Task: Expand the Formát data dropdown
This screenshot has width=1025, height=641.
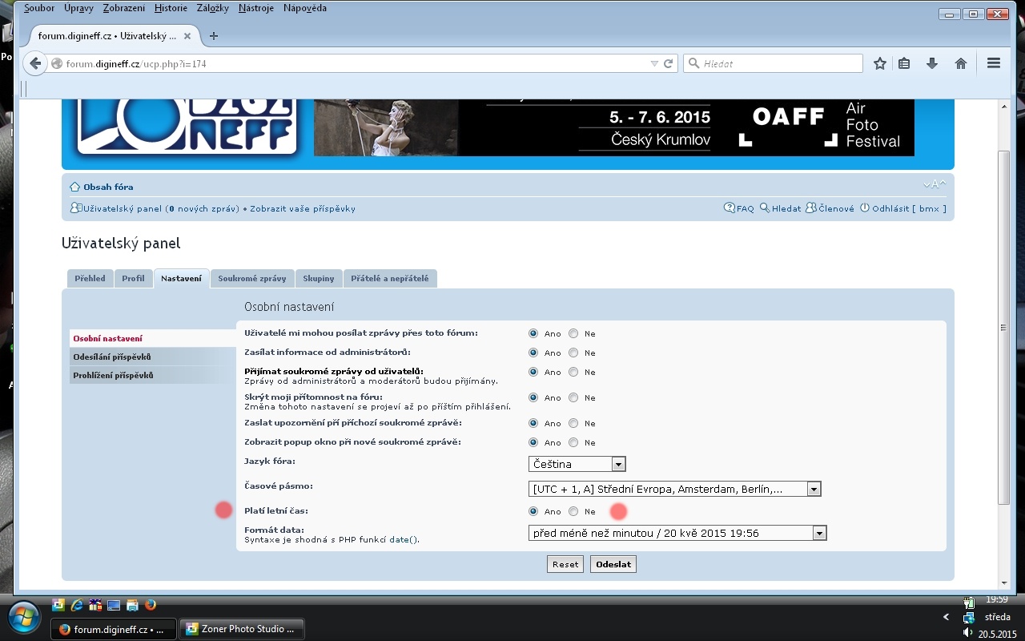Action: pyautogui.click(x=818, y=533)
